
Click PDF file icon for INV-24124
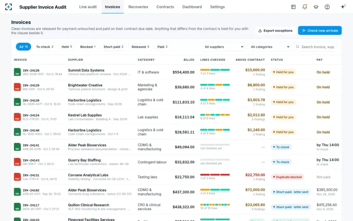point(17,117)
